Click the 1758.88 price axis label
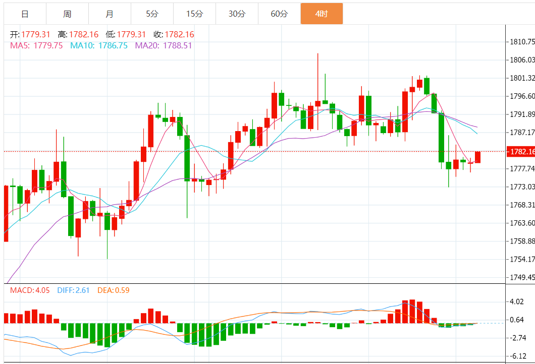The height and width of the screenshot is (364, 535). (522, 241)
